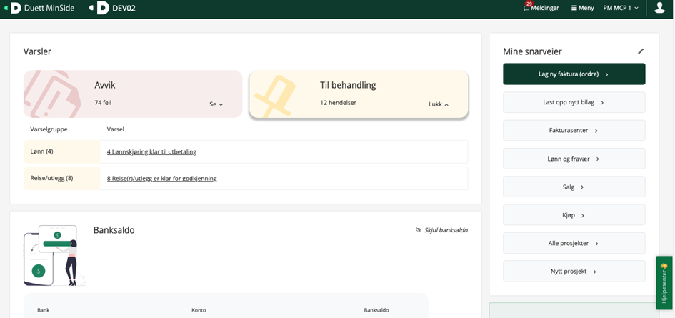Click the Varselgruppe column header

pos(49,129)
